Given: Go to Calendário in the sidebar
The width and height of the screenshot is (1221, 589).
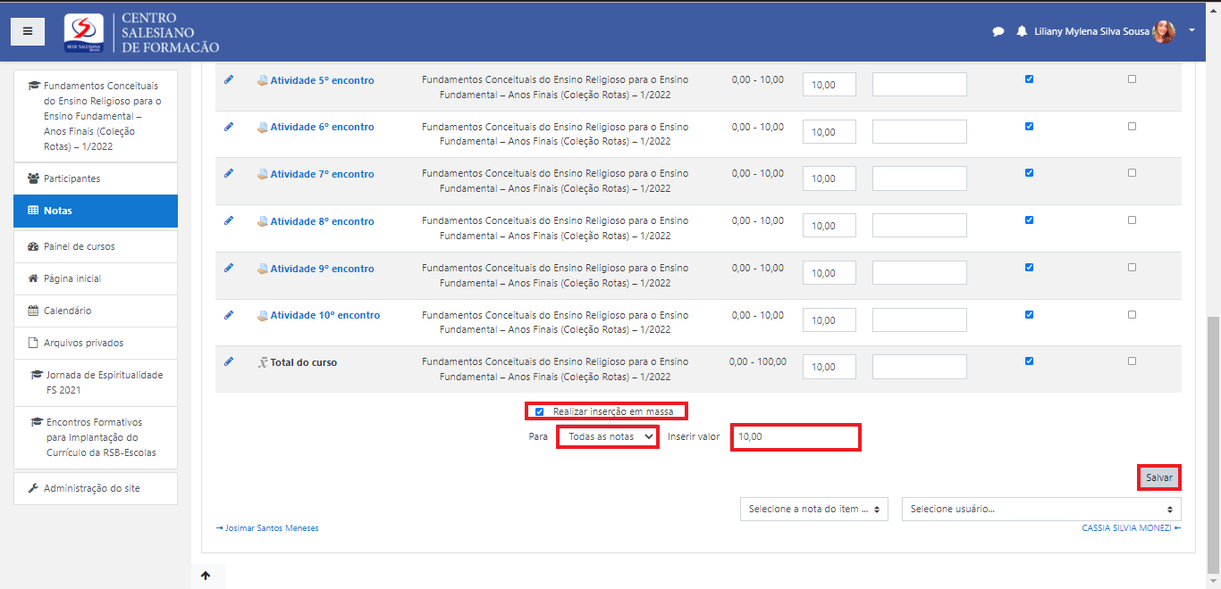Looking at the screenshot, I should [x=67, y=311].
